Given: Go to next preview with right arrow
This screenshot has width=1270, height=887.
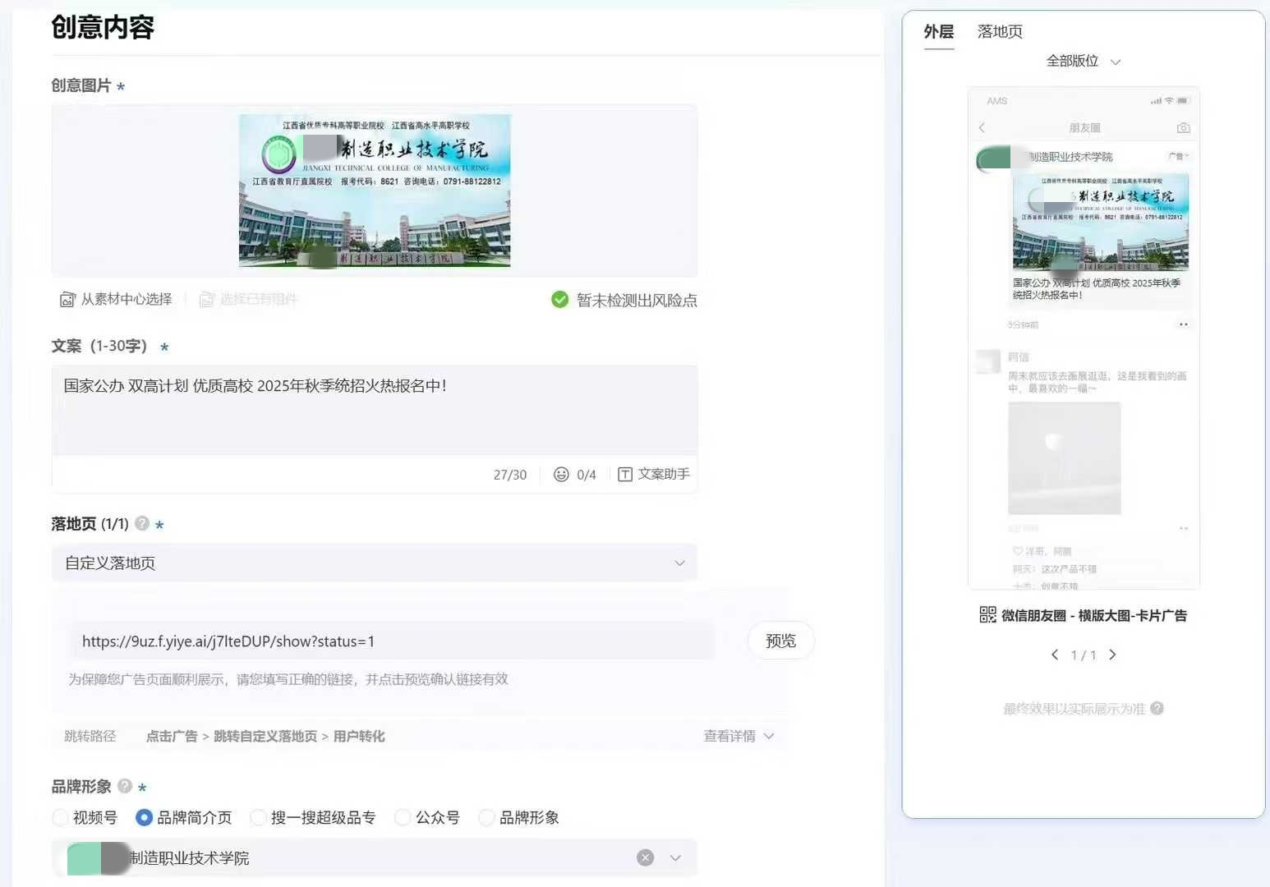Looking at the screenshot, I should click(1112, 655).
